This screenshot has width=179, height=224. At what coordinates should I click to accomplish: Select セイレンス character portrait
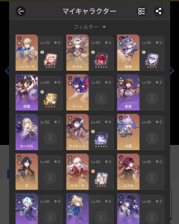(77, 132)
